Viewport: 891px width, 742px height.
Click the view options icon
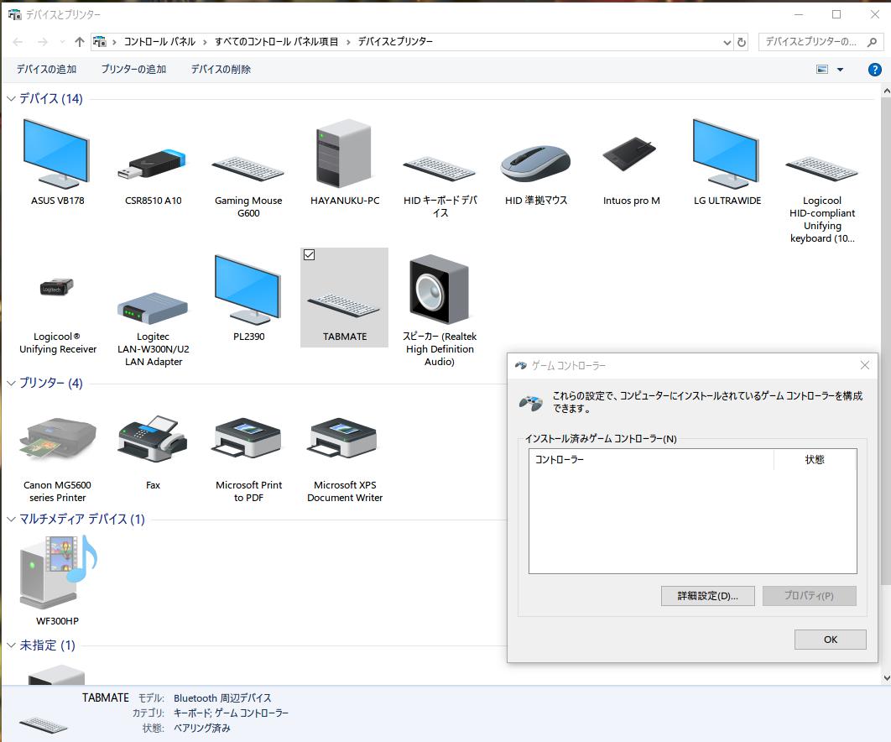822,70
